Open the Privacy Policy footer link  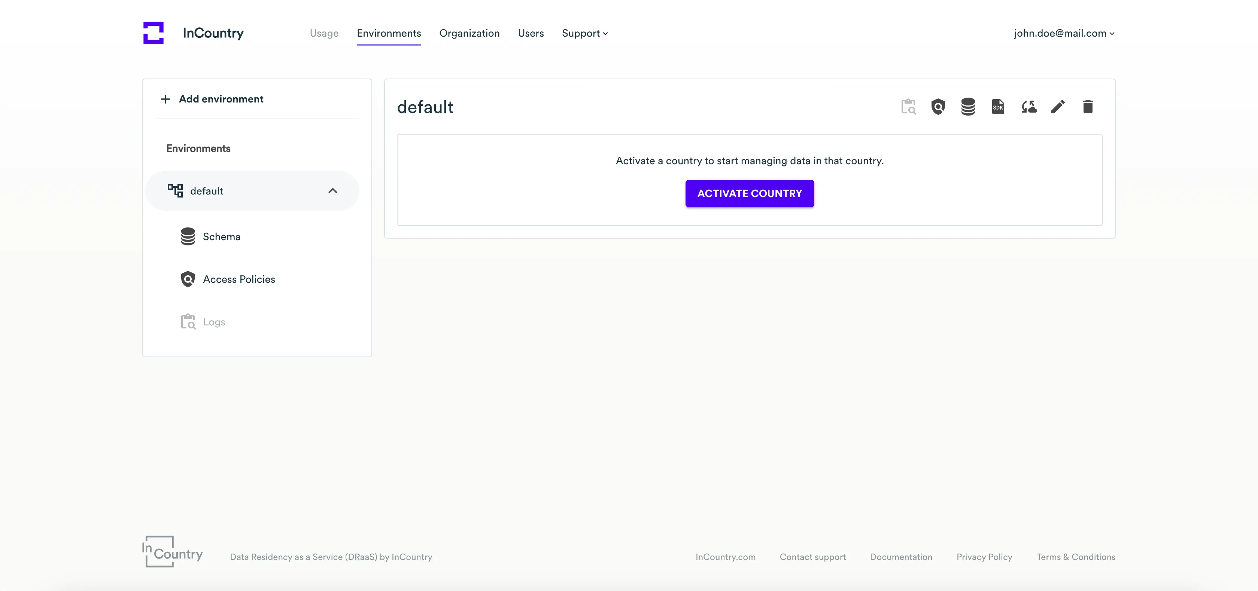[984, 557]
